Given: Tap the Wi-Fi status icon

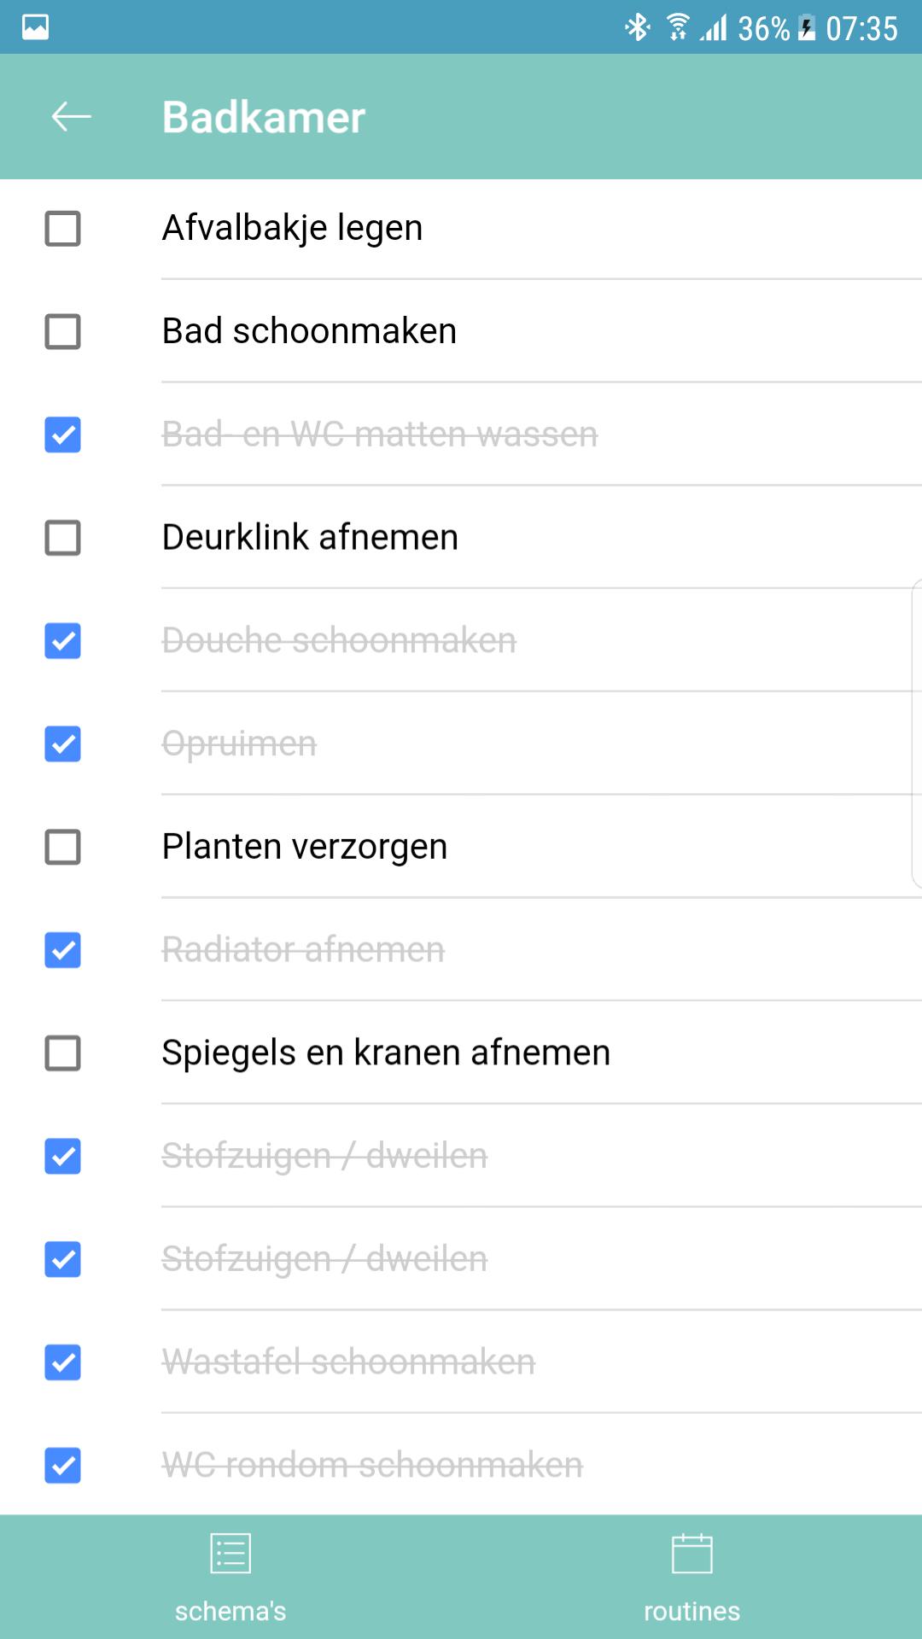Looking at the screenshot, I should pyautogui.click(x=678, y=28).
